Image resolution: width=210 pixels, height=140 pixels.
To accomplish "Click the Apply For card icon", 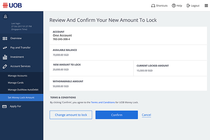I will [x=4, y=106].
